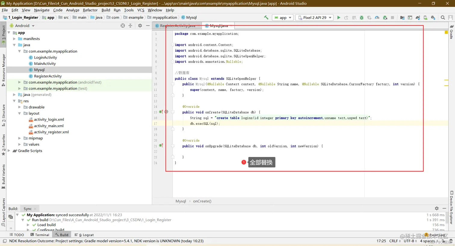
Task: Open the Build menu in the menu bar
Action: click(x=106, y=10)
